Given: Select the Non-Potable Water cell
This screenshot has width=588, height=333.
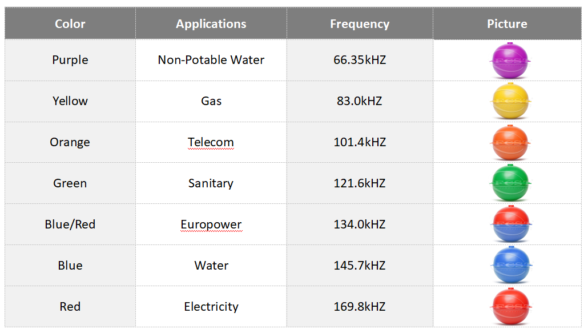Looking at the screenshot, I should (211, 60).
